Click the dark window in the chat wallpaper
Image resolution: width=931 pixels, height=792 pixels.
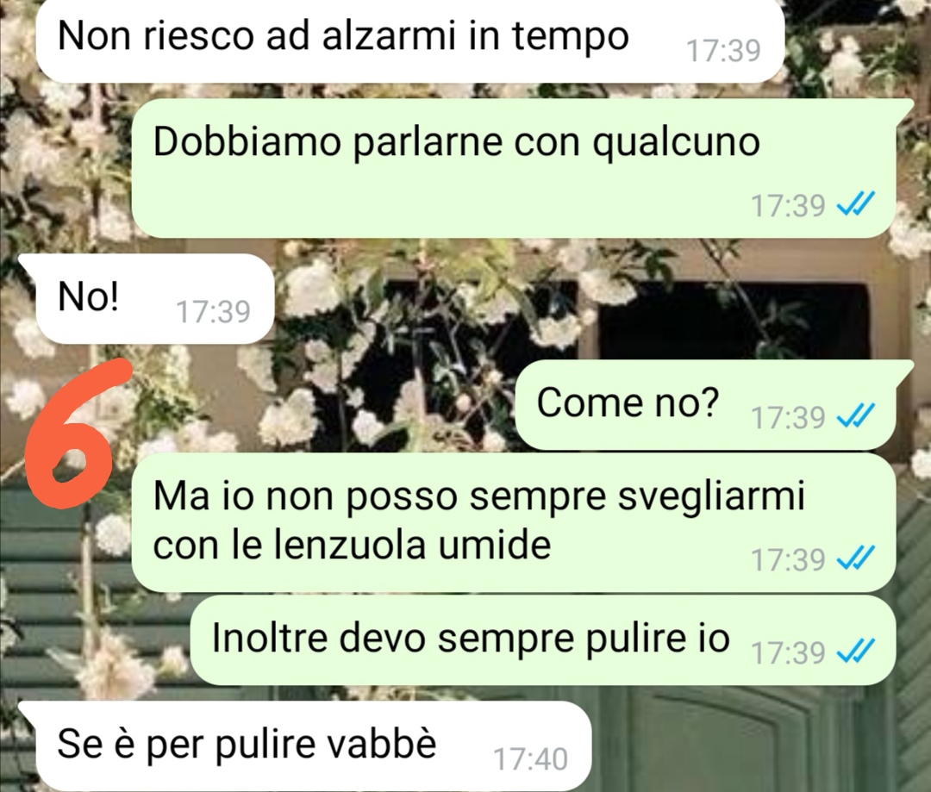[x=734, y=320]
